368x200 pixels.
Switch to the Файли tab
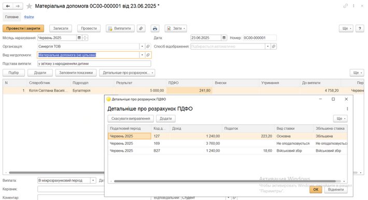(29, 17)
